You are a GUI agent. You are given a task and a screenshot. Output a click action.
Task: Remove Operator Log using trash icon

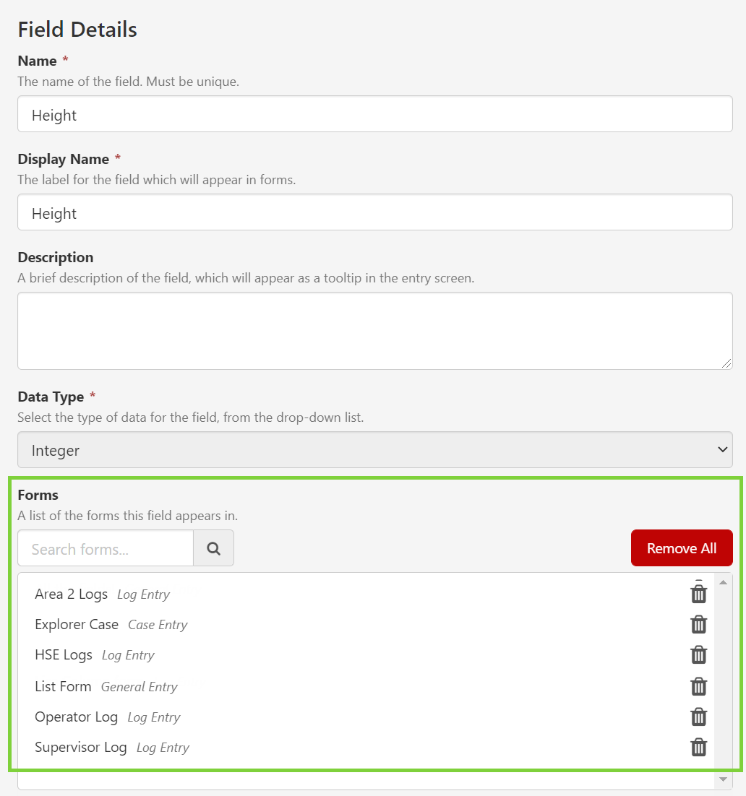[698, 717]
